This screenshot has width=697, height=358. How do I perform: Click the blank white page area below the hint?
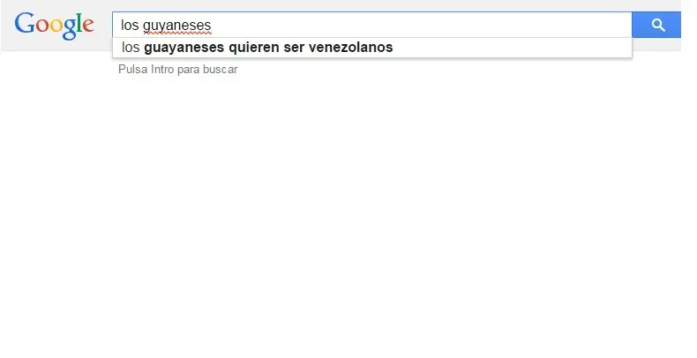click(347, 213)
